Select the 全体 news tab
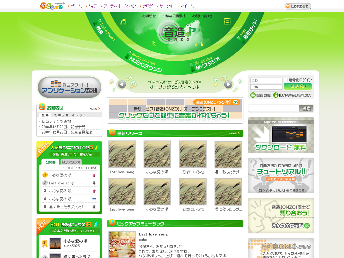This screenshot has height=258, width=344. (x=45, y=115)
